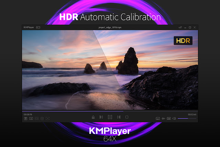Click the HDR badge on video
The height and width of the screenshot is (147, 220).
pos(183,41)
